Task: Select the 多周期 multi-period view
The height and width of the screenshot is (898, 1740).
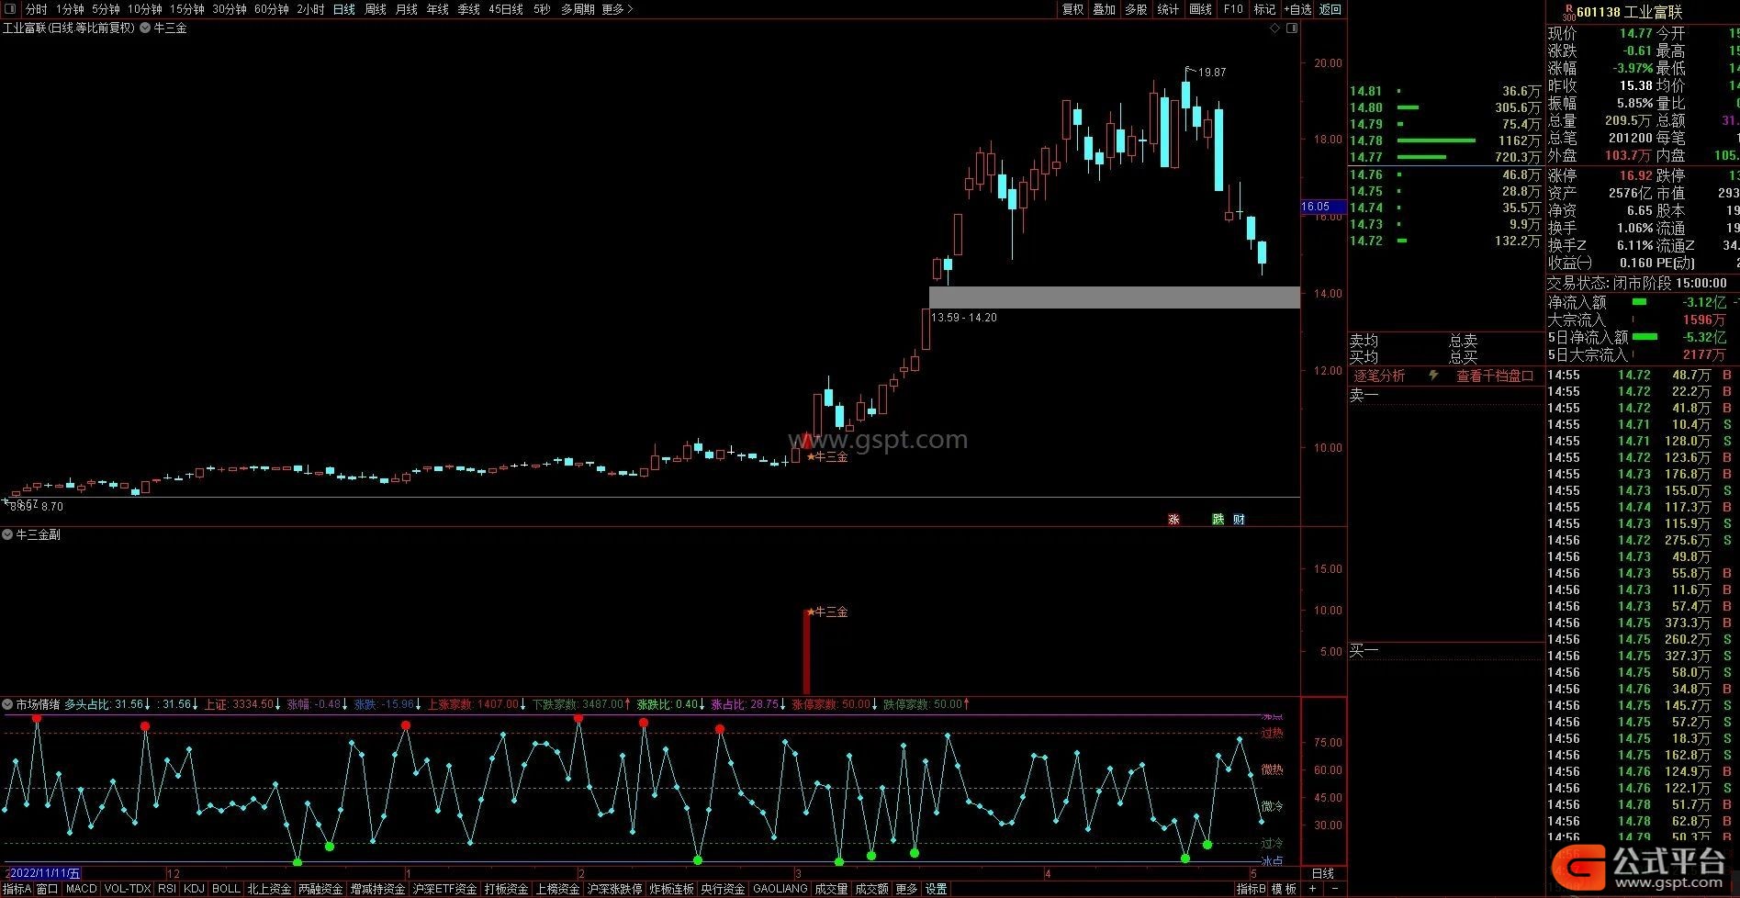Action: 578,9
